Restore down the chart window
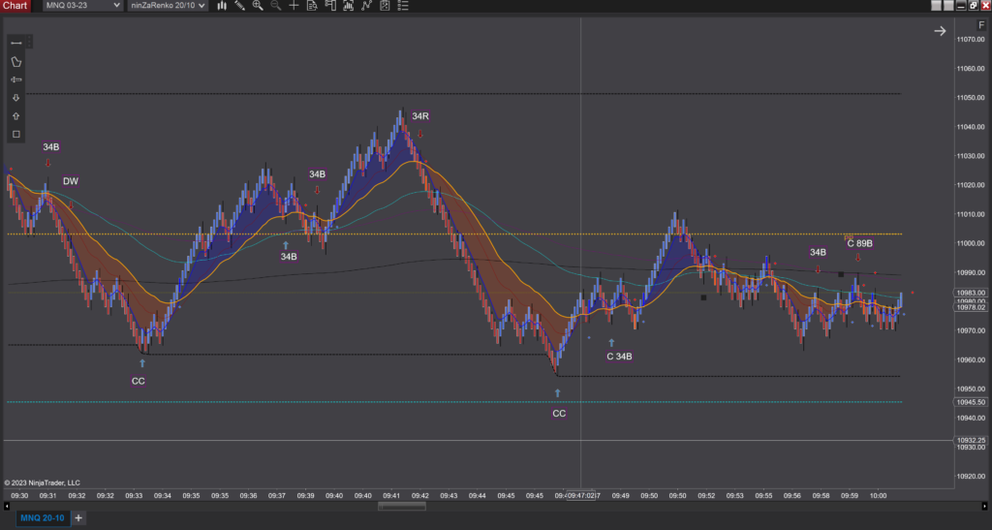 pyautogui.click(x=973, y=6)
